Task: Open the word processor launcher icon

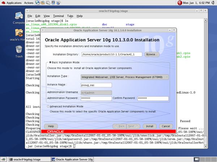Action: pos(48,3)
